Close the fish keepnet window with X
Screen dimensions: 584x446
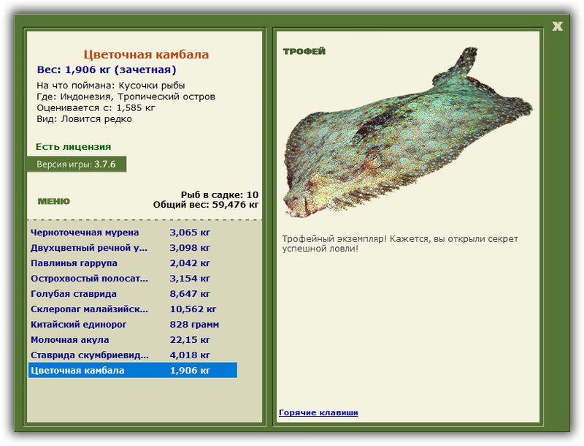557,26
